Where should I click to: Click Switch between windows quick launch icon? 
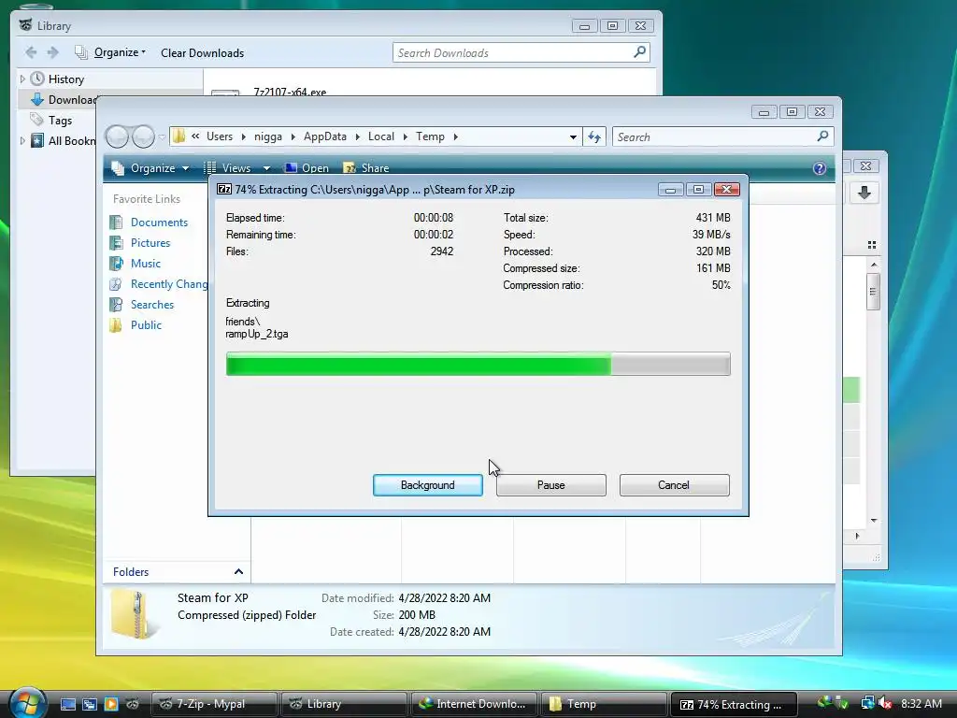[90, 704]
